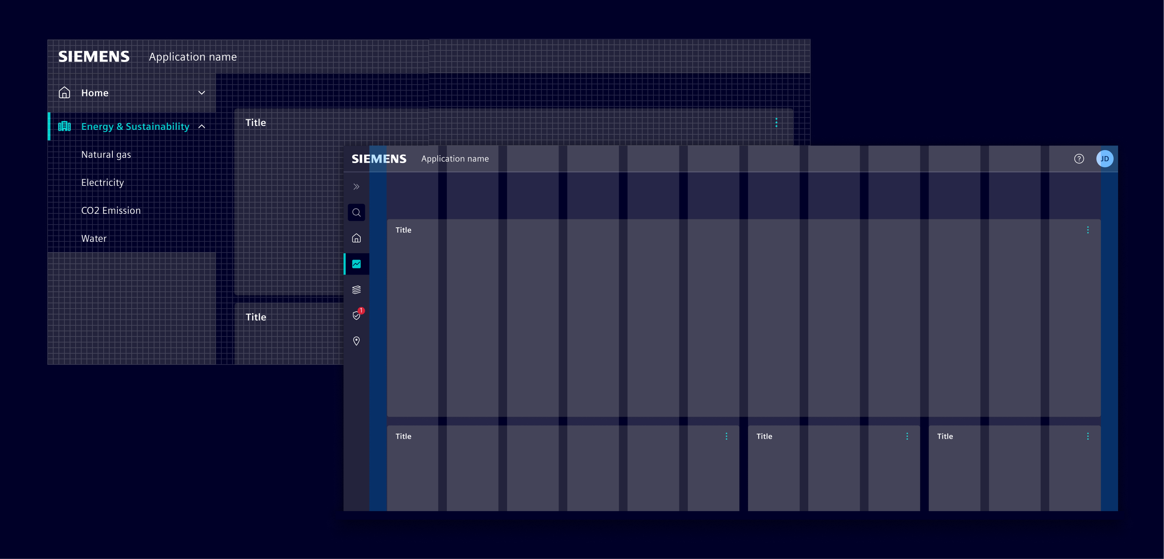Click the home icon beside Home label
This screenshot has height=559, width=1164.
(64, 93)
